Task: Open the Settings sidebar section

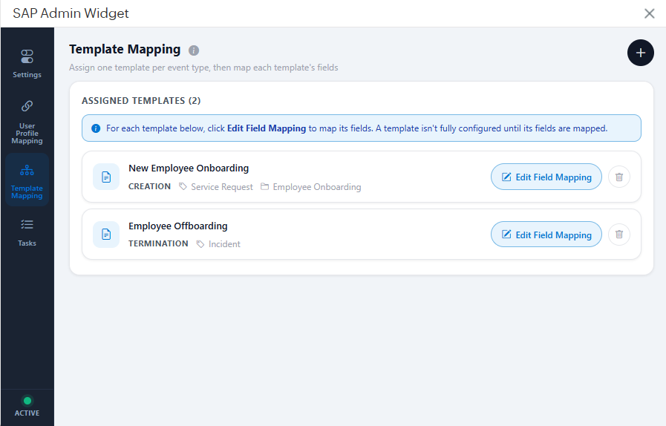Action: pos(27,64)
